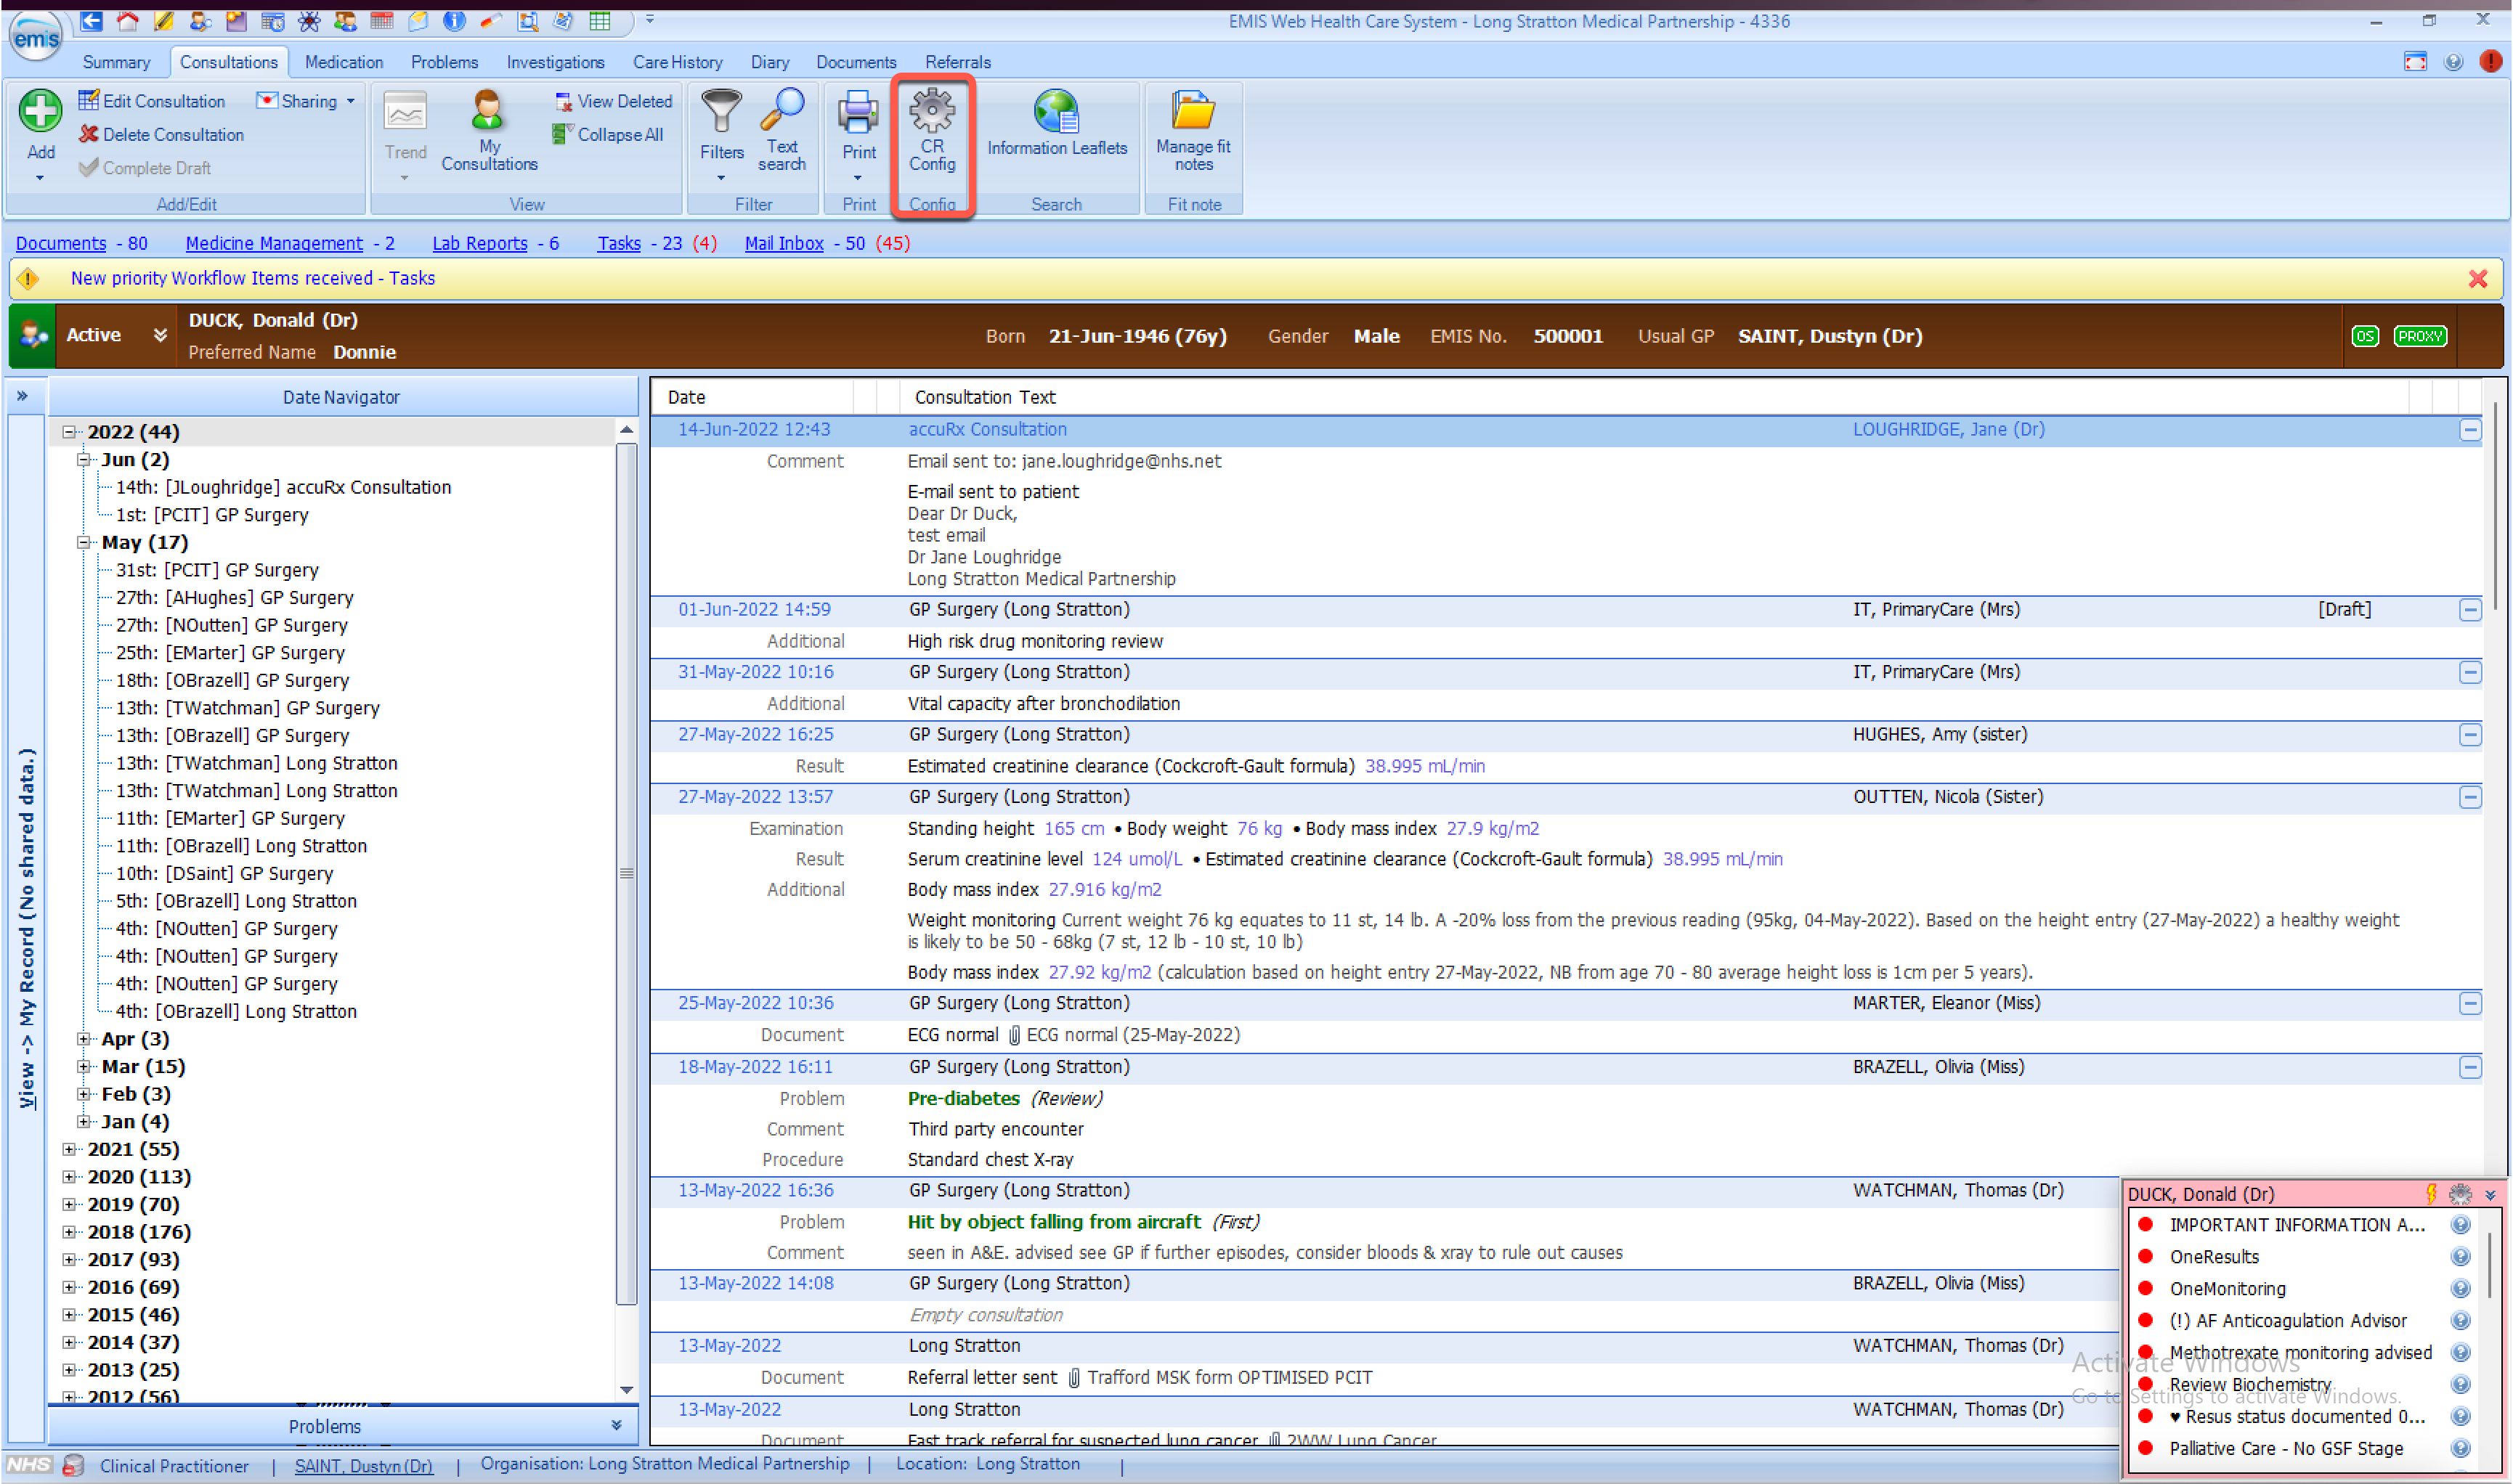Expand the Active patient status chevron
The height and width of the screenshot is (1484, 2513).
160,335
